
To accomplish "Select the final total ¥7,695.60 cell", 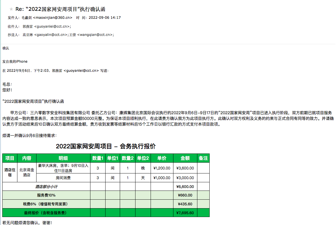I will pyautogui.click(x=185, y=213).
